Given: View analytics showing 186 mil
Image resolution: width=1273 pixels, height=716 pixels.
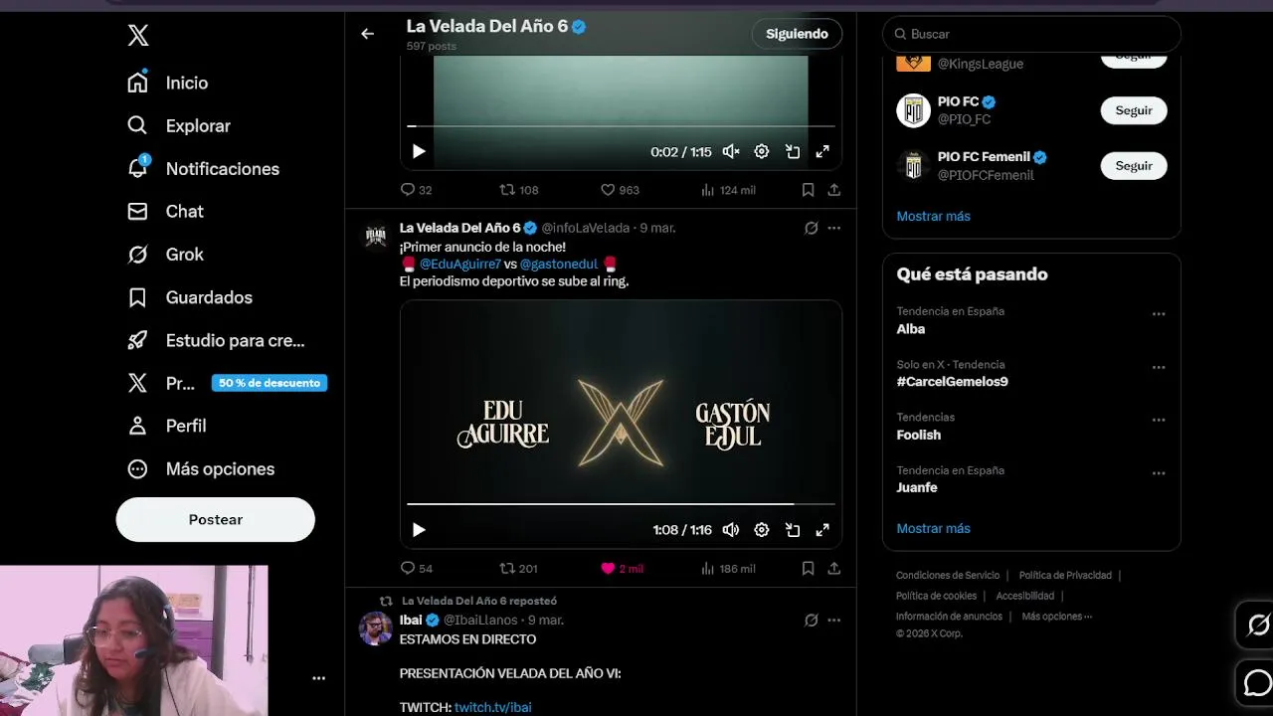Looking at the screenshot, I should [728, 568].
